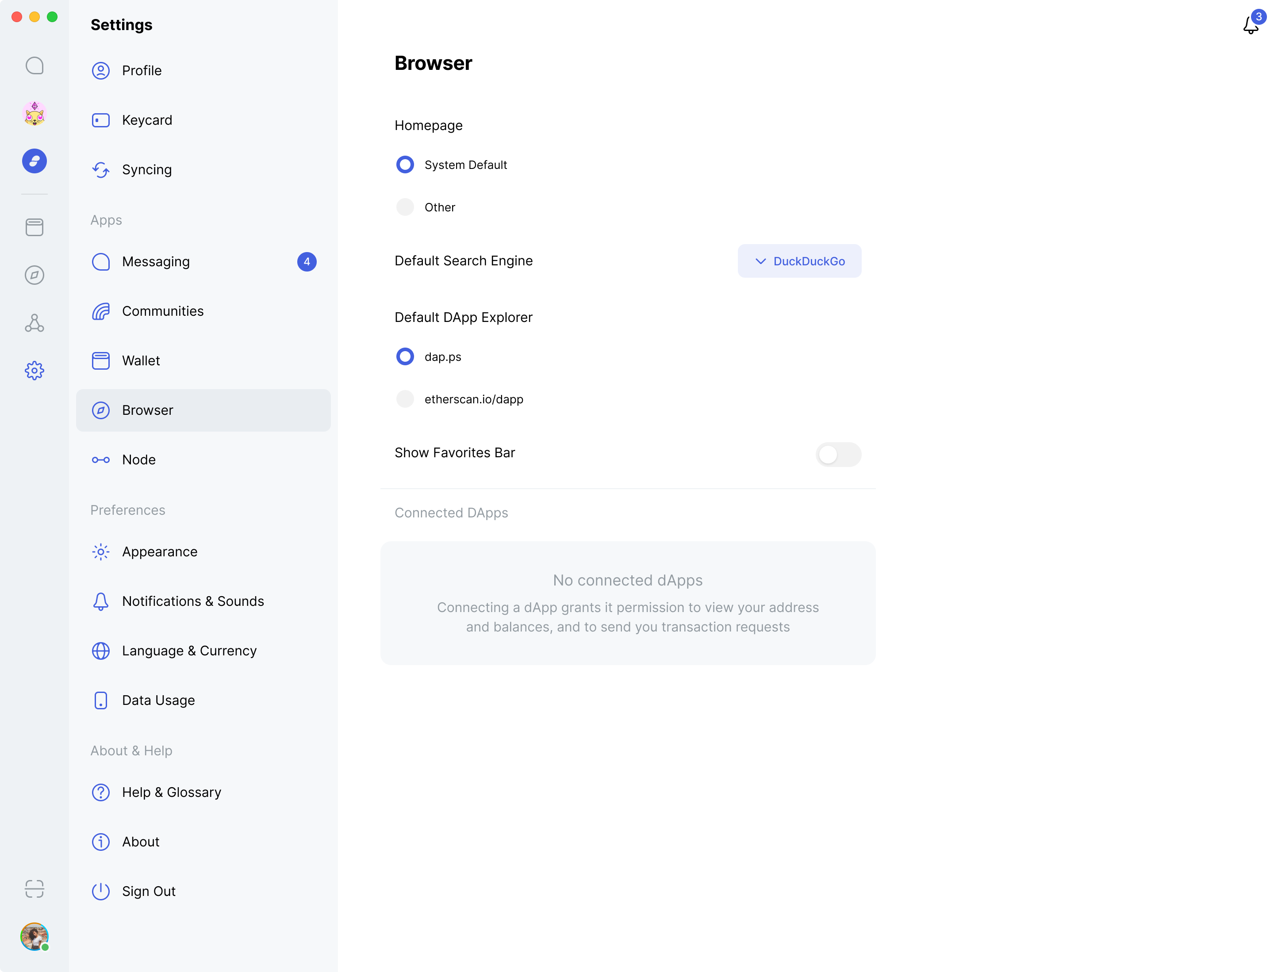This screenshot has height=972, width=1274.
Task: Open the browser compass icon in left rail
Action: tap(35, 275)
